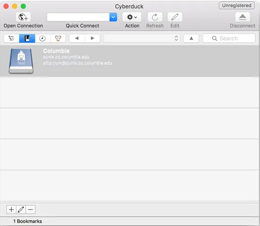The height and width of the screenshot is (226, 260).
Task: Click the Unregistered button
Action: click(x=237, y=5)
